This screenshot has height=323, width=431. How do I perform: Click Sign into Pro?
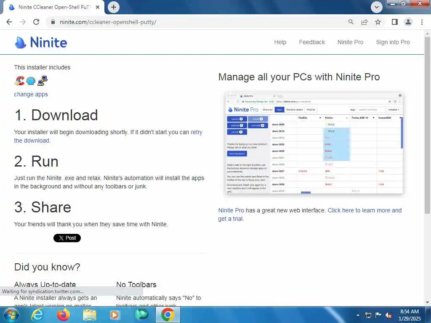point(393,42)
